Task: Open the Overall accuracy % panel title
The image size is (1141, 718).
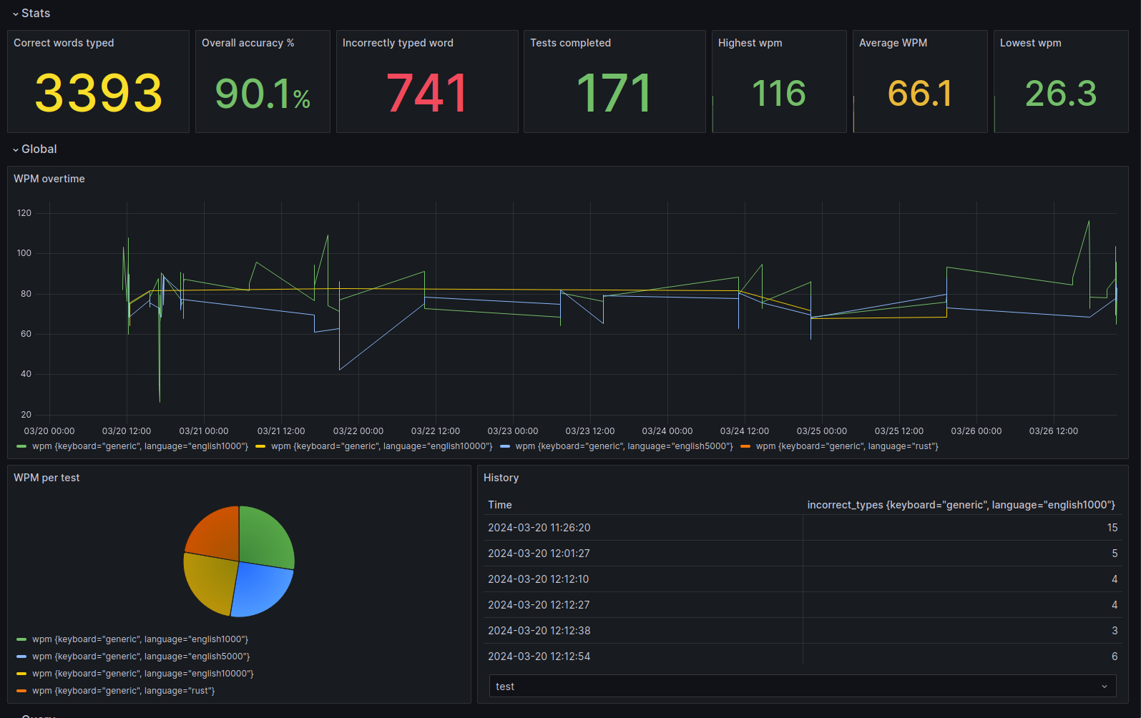Action: pyautogui.click(x=248, y=43)
